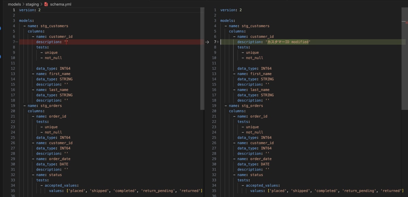Image resolution: width=408 pixels, height=197 pixels.
Task: Click 'tests:' on line 22, left pane
Action: 43,122
